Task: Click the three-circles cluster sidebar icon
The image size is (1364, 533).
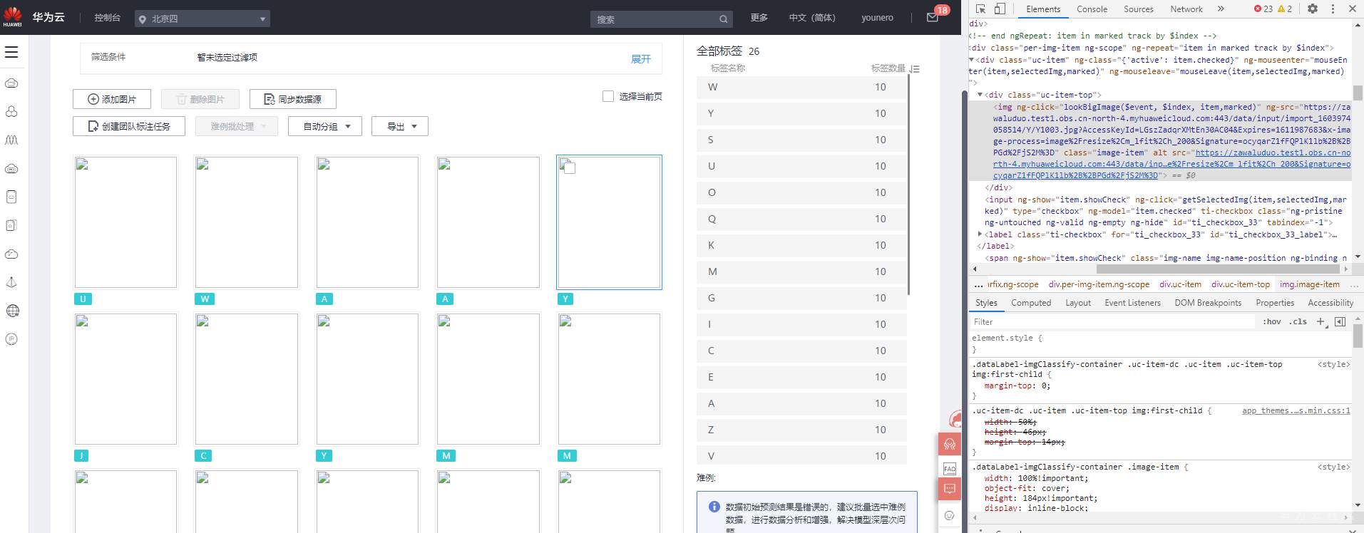Action: coord(11,112)
